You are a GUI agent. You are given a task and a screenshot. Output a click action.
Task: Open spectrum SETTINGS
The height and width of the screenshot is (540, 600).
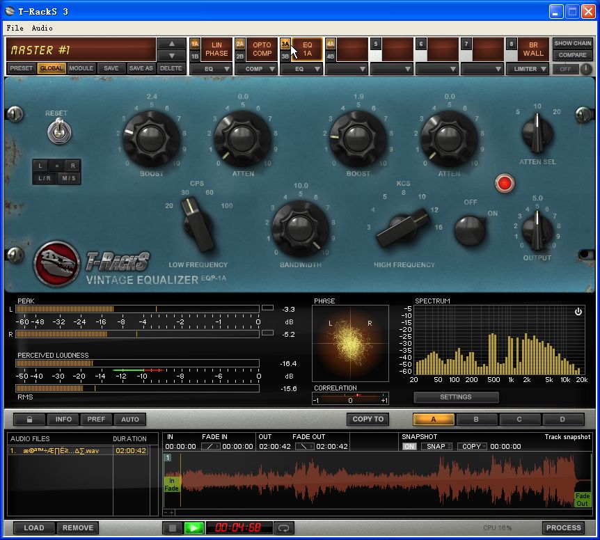(x=456, y=397)
